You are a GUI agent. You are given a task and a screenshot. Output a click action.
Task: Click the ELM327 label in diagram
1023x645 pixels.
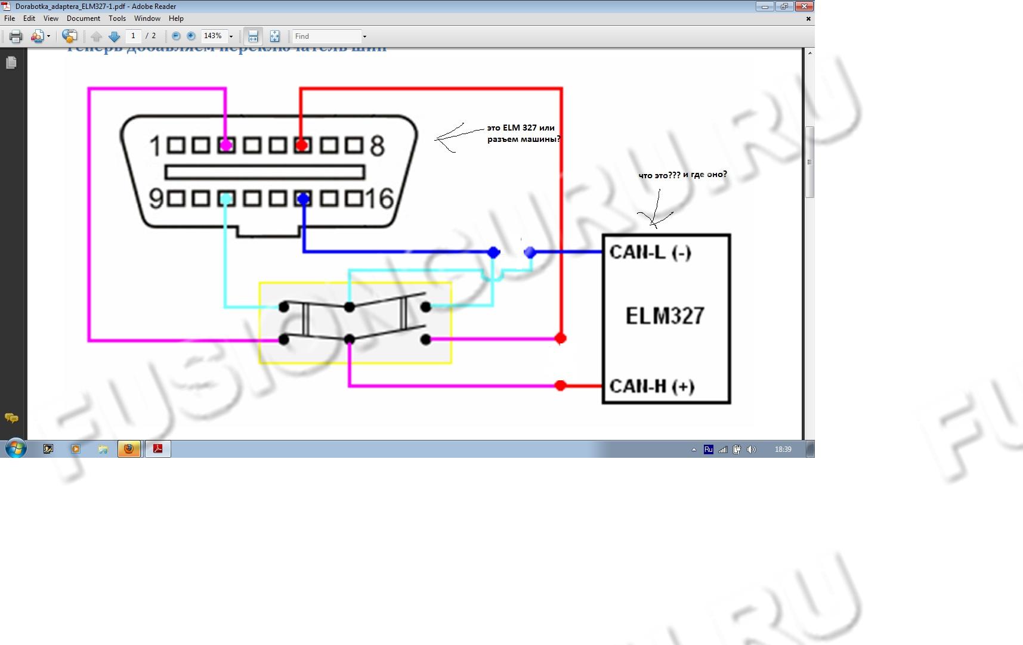(x=665, y=315)
